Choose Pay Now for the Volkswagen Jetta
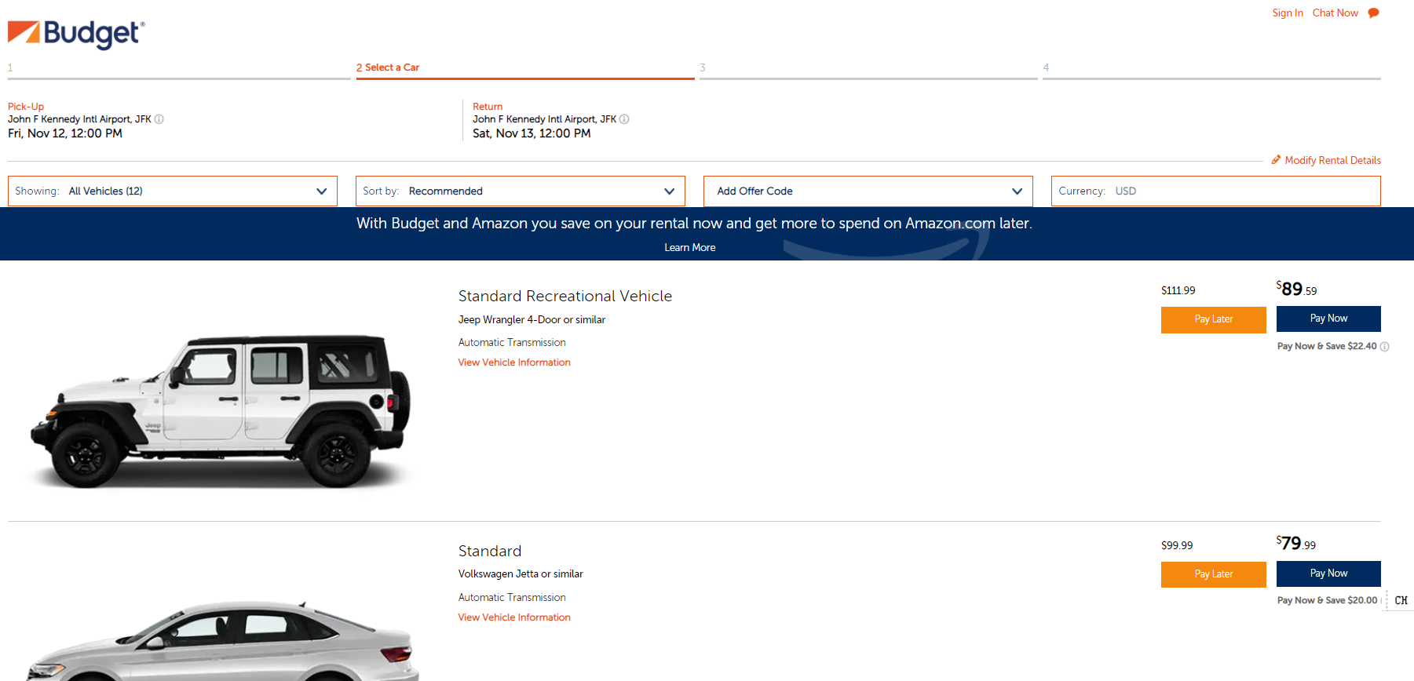Image resolution: width=1414 pixels, height=681 pixels. [1328, 574]
